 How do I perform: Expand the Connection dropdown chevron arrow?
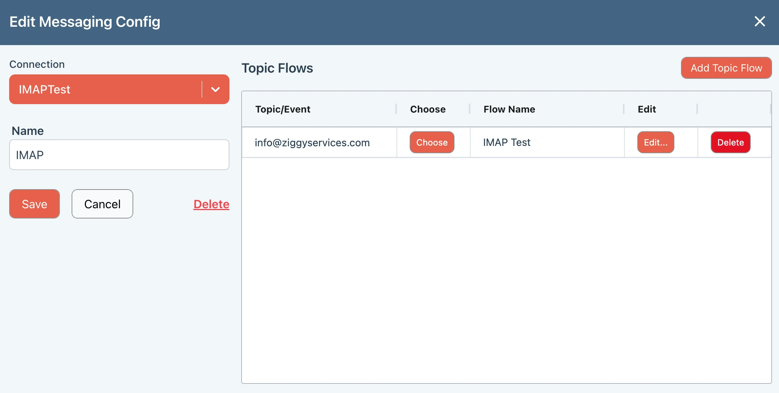[x=215, y=89]
